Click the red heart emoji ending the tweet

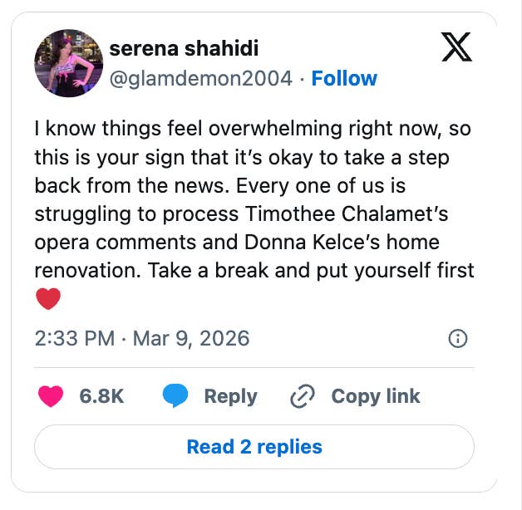pyautogui.click(x=48, y=298)
